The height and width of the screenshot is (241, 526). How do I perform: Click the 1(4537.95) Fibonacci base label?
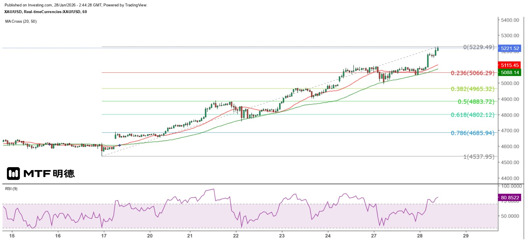click(479, 157)
